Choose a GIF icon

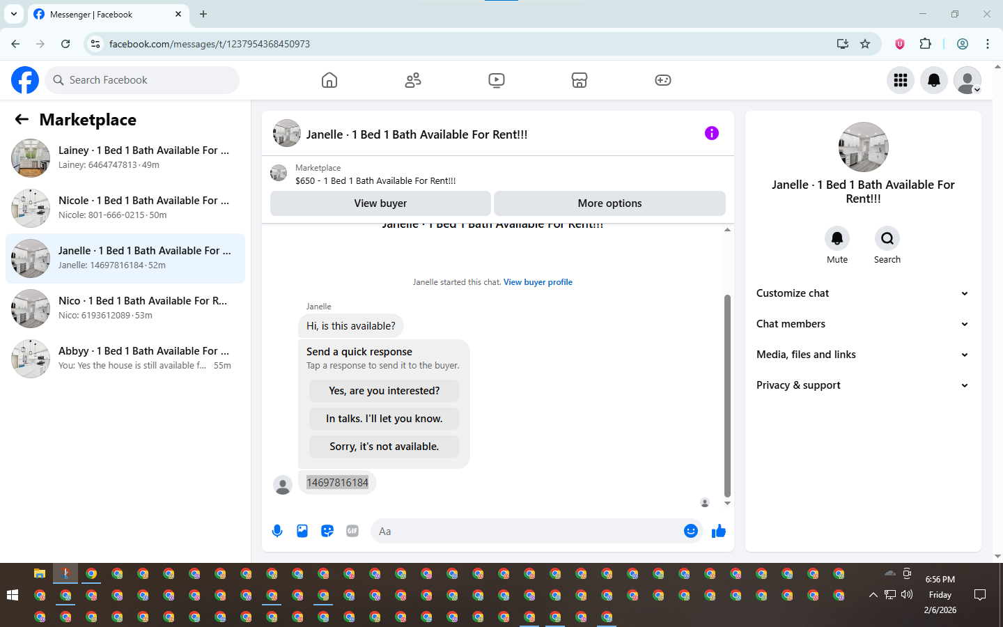[x=352, y=531]
